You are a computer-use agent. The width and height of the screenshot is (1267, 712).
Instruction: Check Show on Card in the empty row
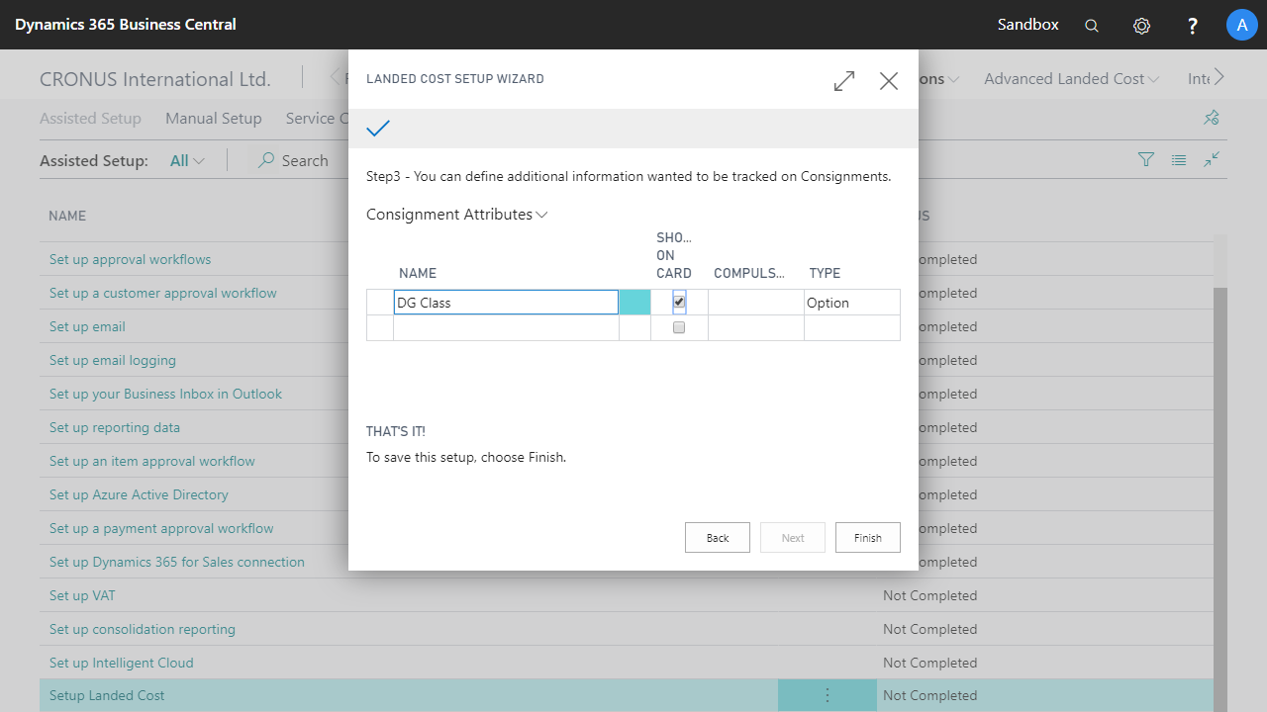[x=679, y=327]
